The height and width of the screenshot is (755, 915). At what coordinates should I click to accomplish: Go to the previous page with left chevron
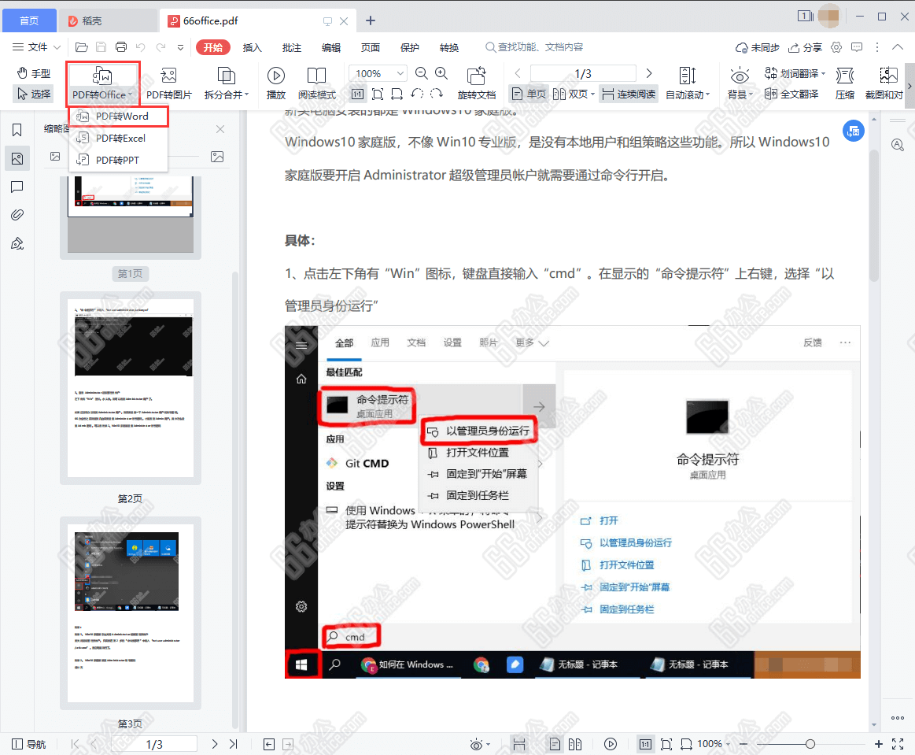pos(518,73)
